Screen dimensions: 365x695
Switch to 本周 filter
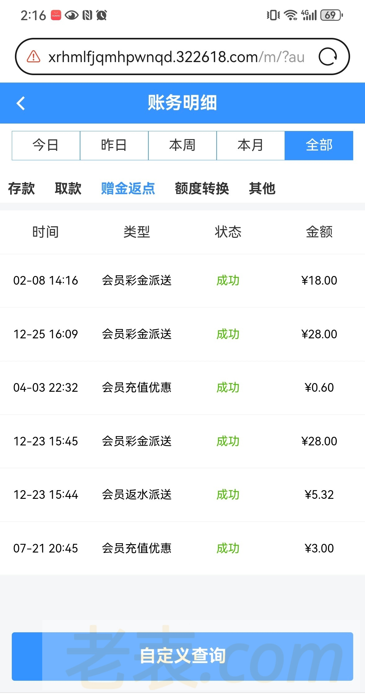click(x=182, y=145)
